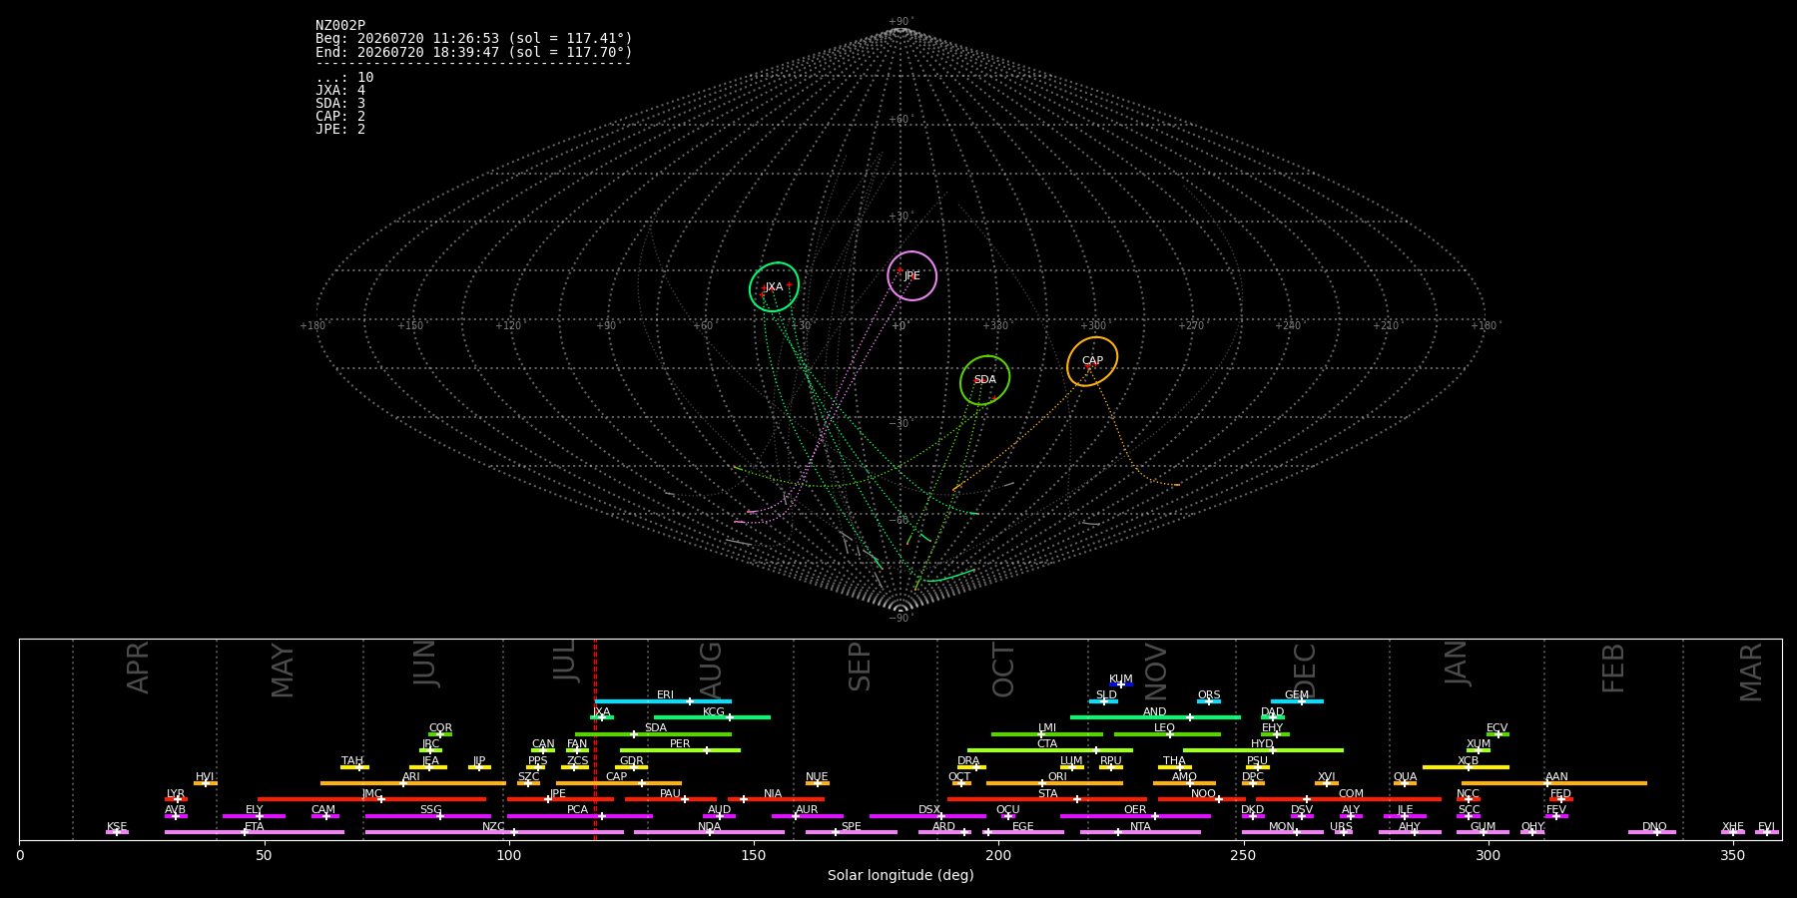This screenshot has width=1797, height=898.
Task: Click the JXA: 4 legend entry
Action: pos(340,91)
